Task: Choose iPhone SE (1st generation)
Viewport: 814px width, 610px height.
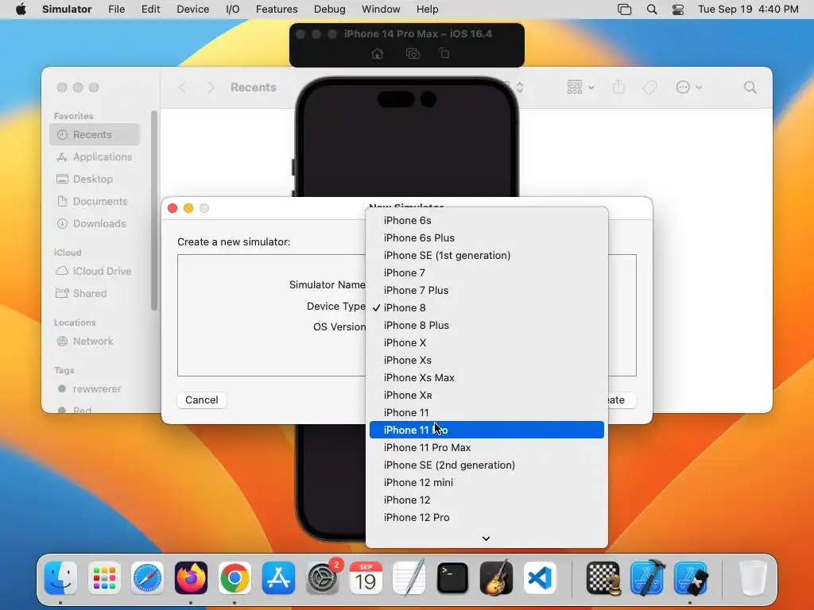Action: [x=486, y=255]
